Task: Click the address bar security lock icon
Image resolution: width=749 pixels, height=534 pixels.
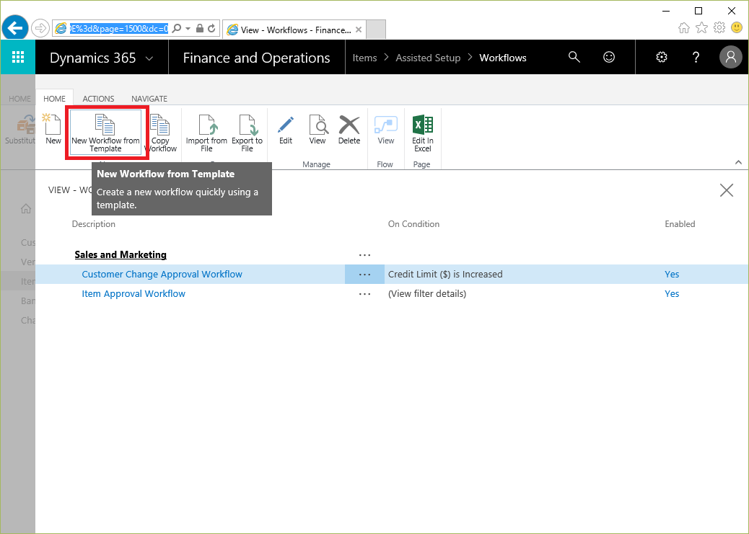Action: [x=200, y=29]
